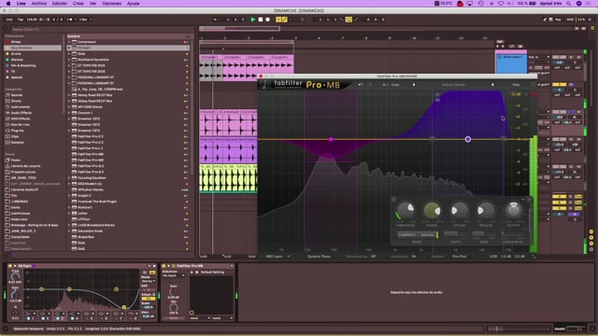Screen dimensions: 598x336
Task: Adjust the Pro-MB Threshold knob
Action: (x=405, y=210)
